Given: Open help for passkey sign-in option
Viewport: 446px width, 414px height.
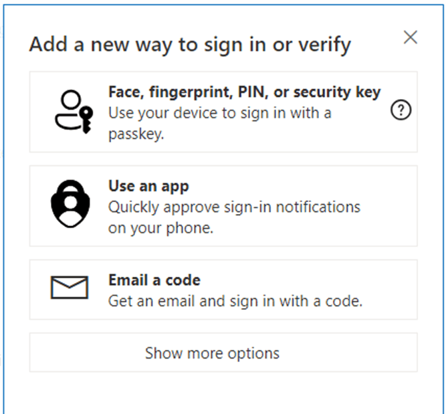Looking at the screenshot, I should click(x=400, y=112).
